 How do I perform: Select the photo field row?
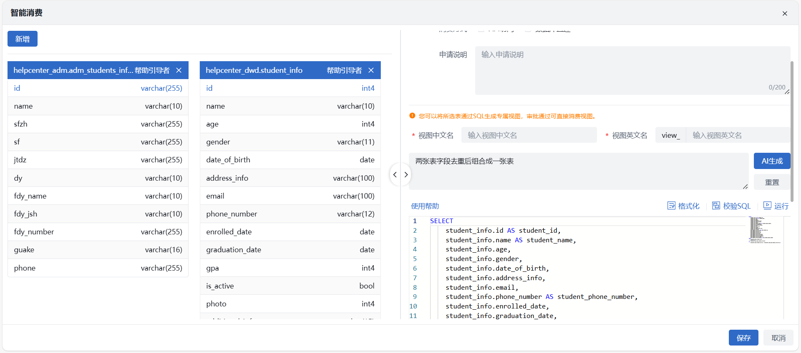(x=290, y=304)
